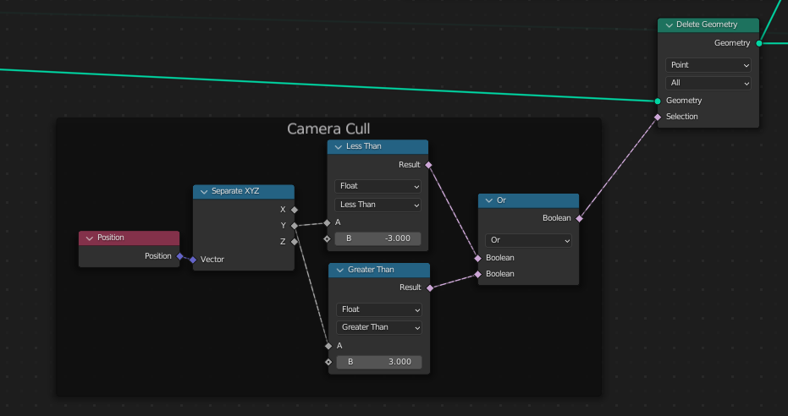Collapse the Greater Than node
The height and width of the screenshot is (416, 788).
tap(339, 271)
